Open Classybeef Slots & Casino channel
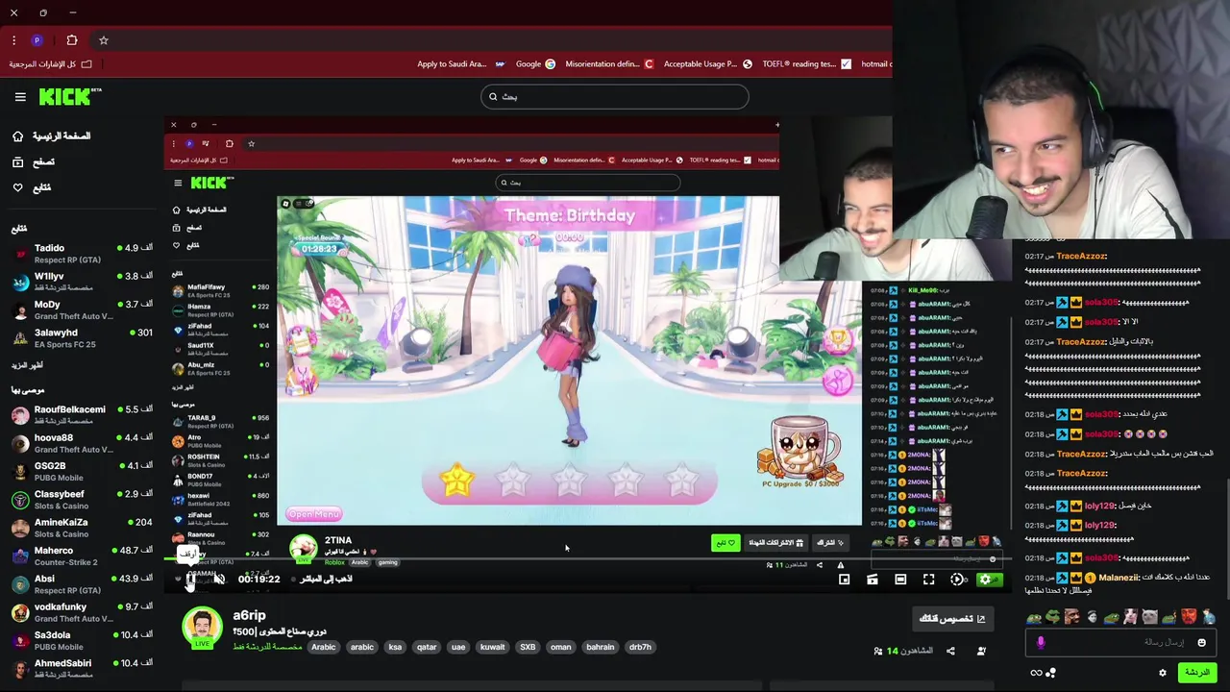 point(82,500)
